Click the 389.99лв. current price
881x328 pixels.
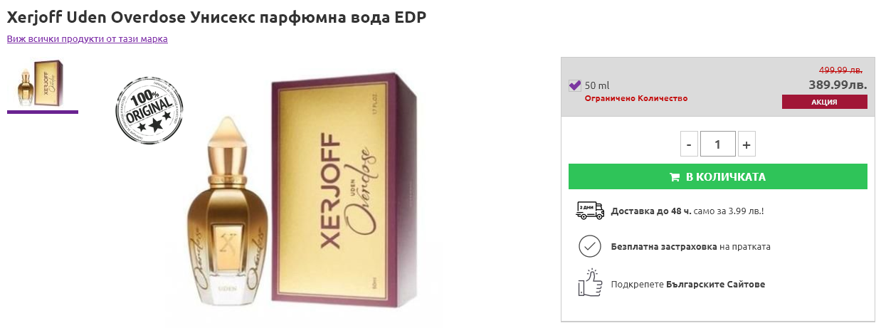pos(838,84)
